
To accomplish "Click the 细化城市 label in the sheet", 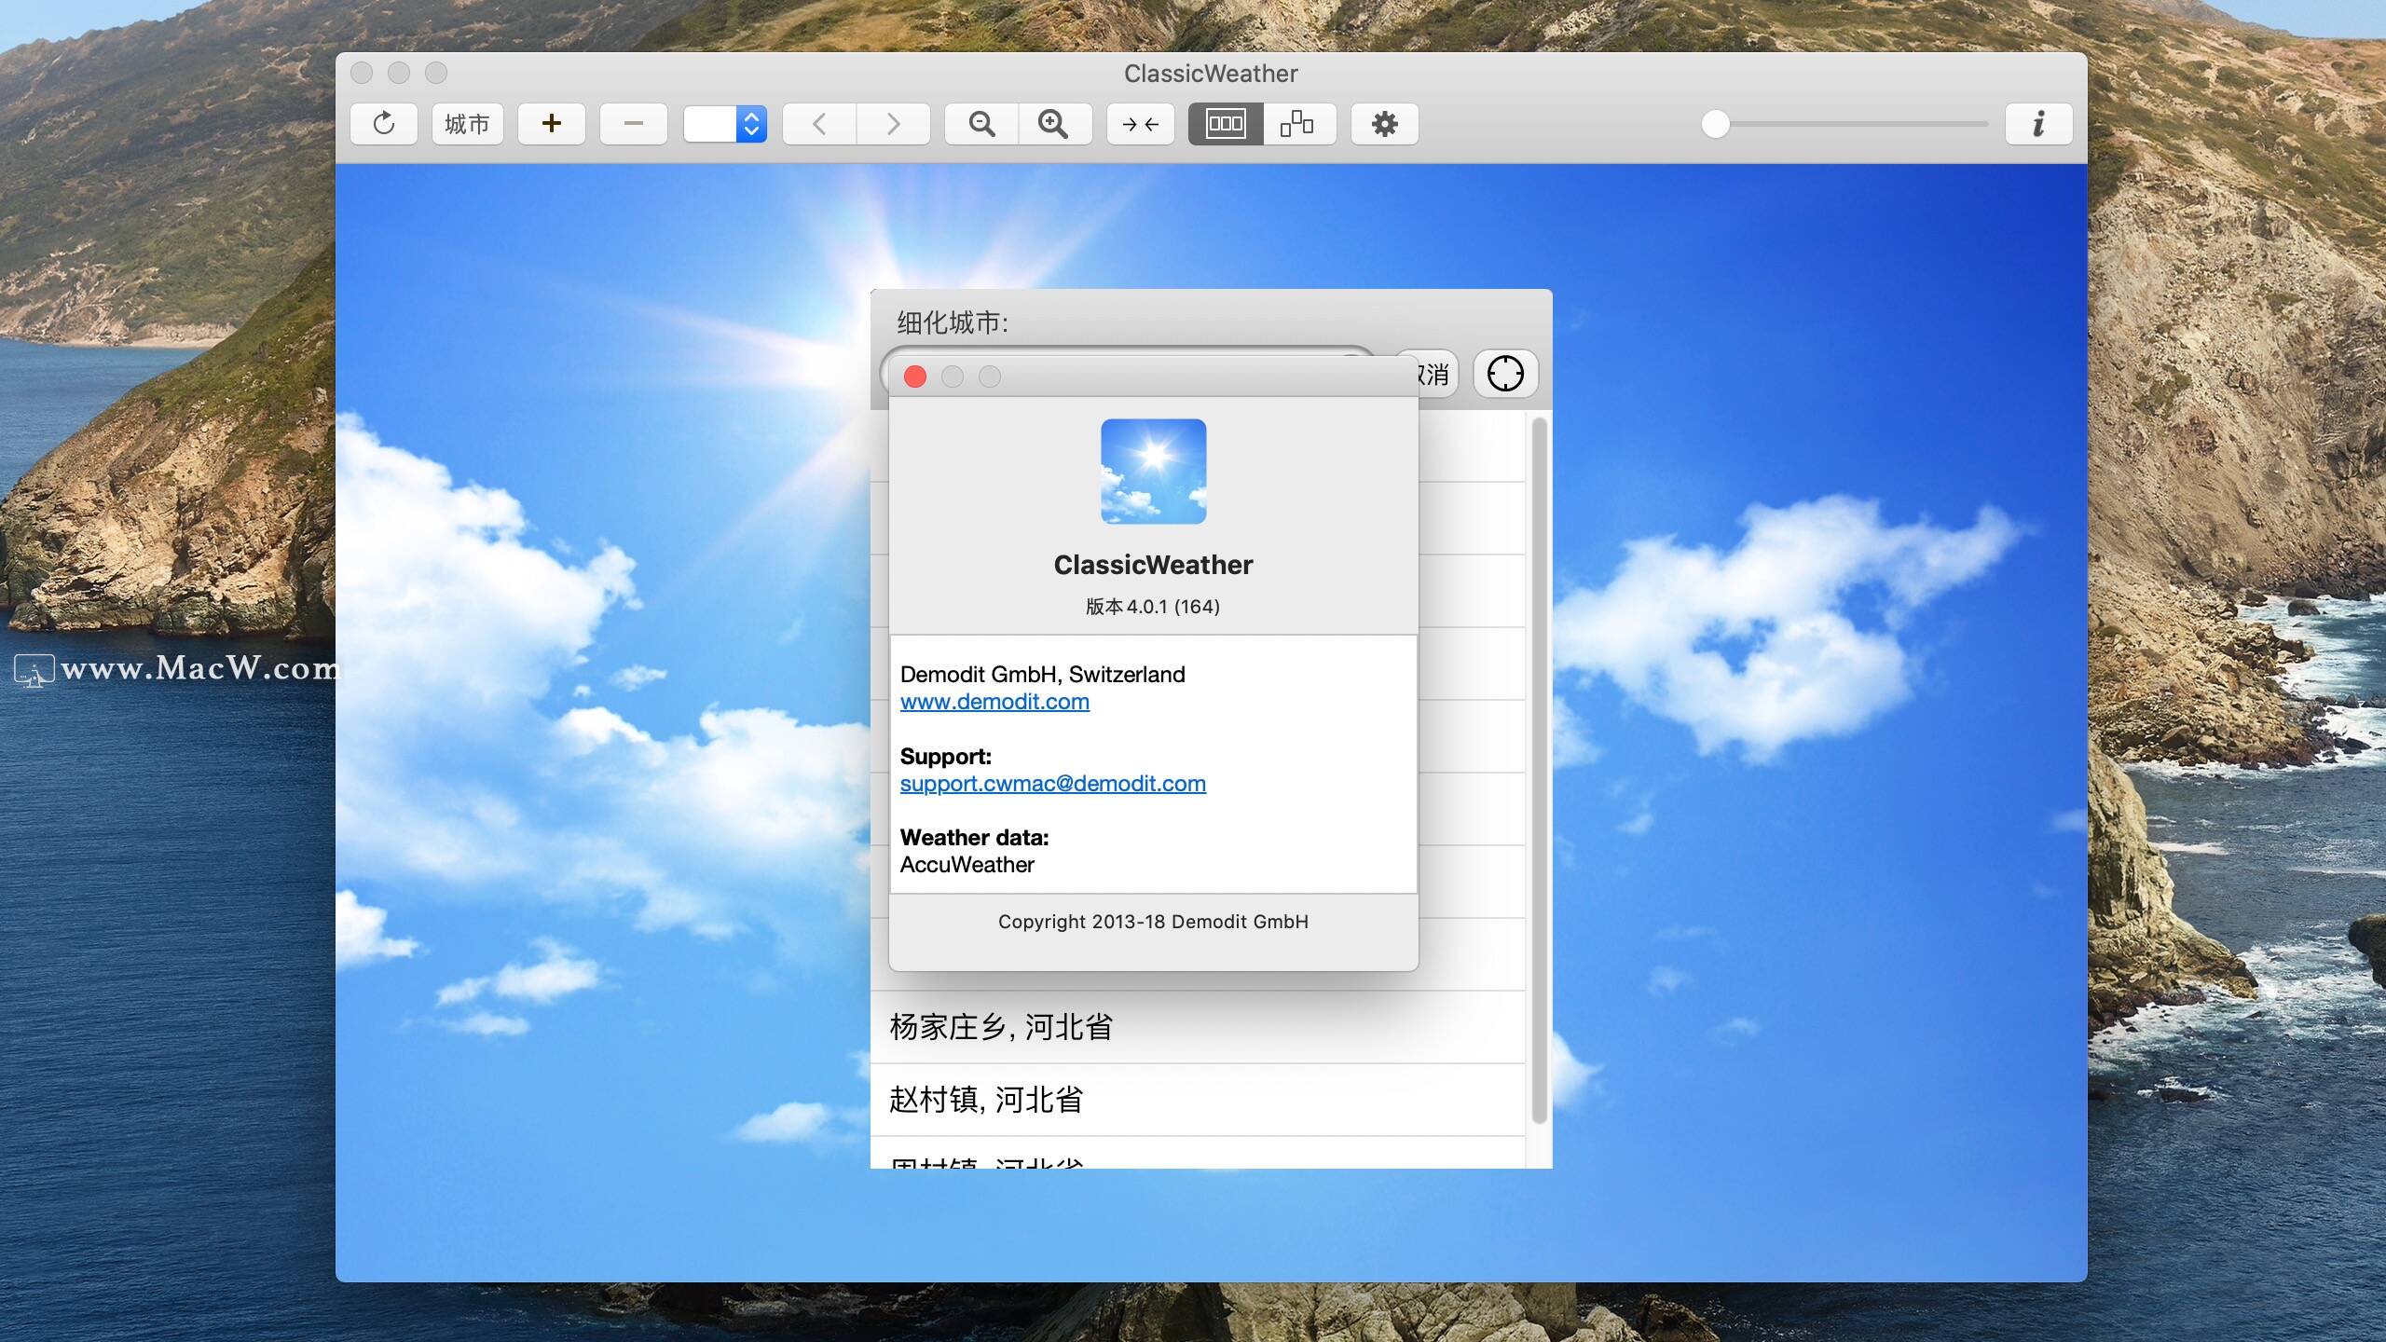I will [x=952, y=322].
